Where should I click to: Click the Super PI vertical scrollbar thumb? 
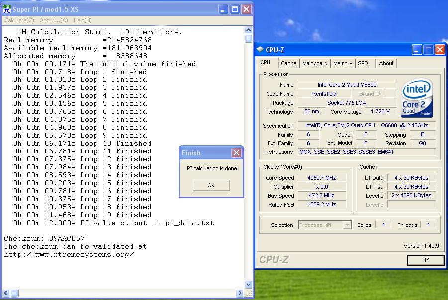248,38
